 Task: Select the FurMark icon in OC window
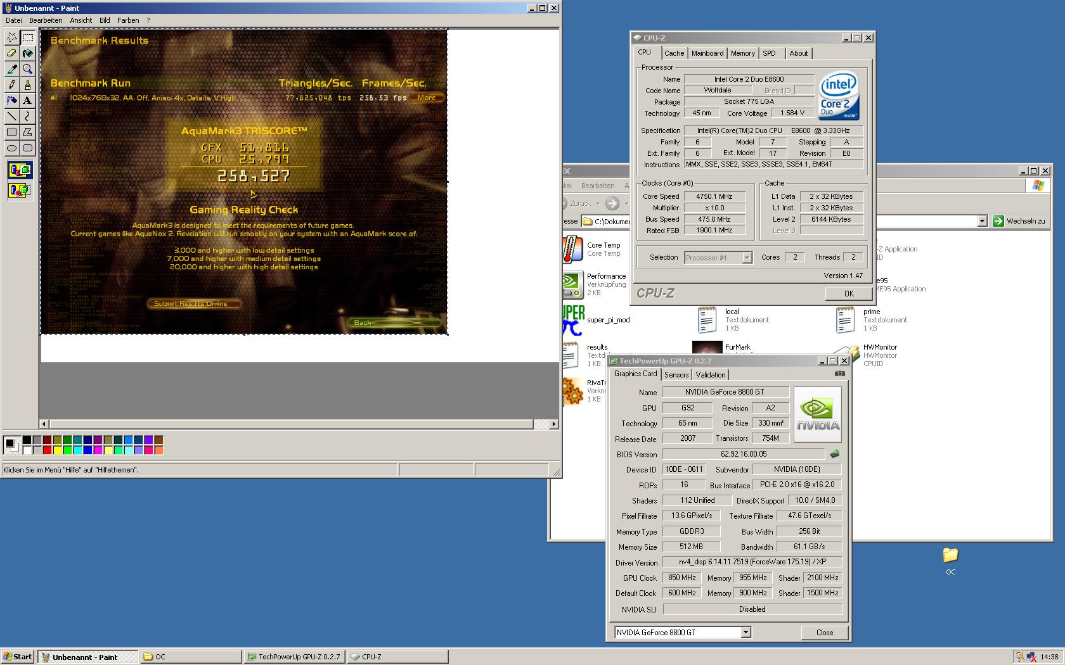[707, 348]
